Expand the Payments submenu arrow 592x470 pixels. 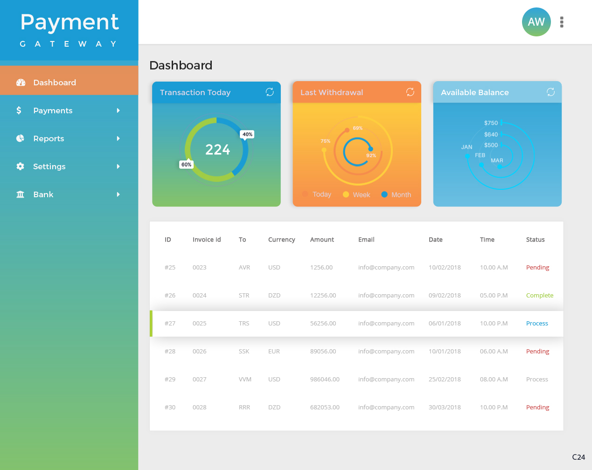[x=118, y=111]
